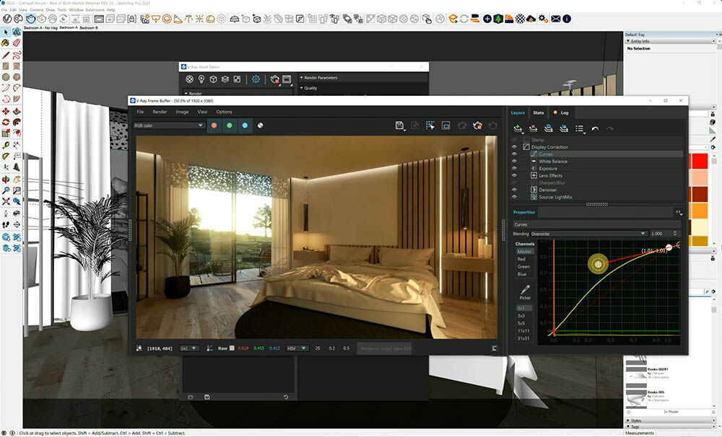Open the HSV color mode dropdown
The height and width of the screenshot is (437, 722).
coord(297,348)
